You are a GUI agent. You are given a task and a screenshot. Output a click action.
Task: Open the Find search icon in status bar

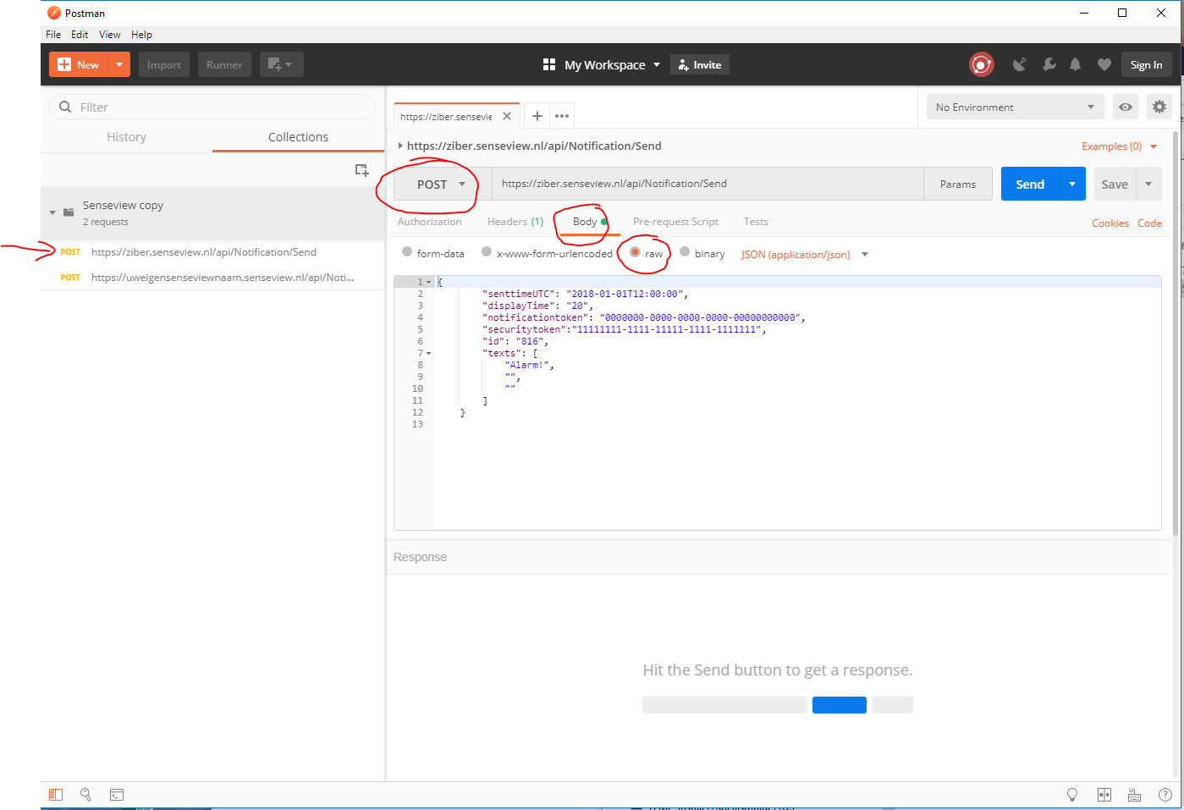pos(85,795)
